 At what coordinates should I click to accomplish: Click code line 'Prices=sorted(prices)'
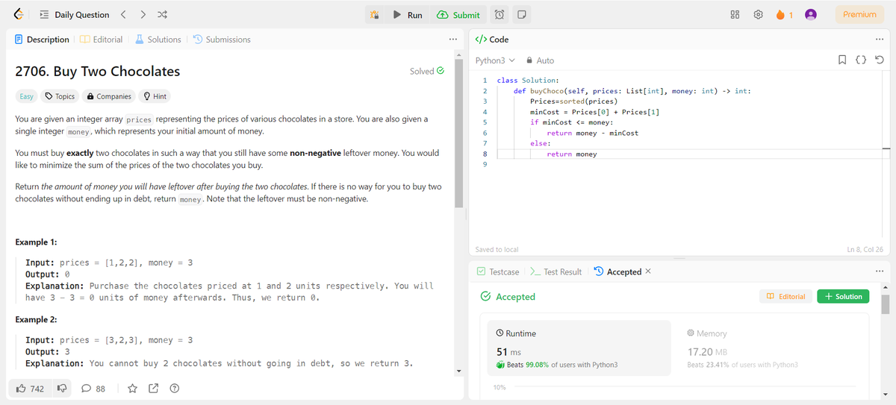point(573,101)
